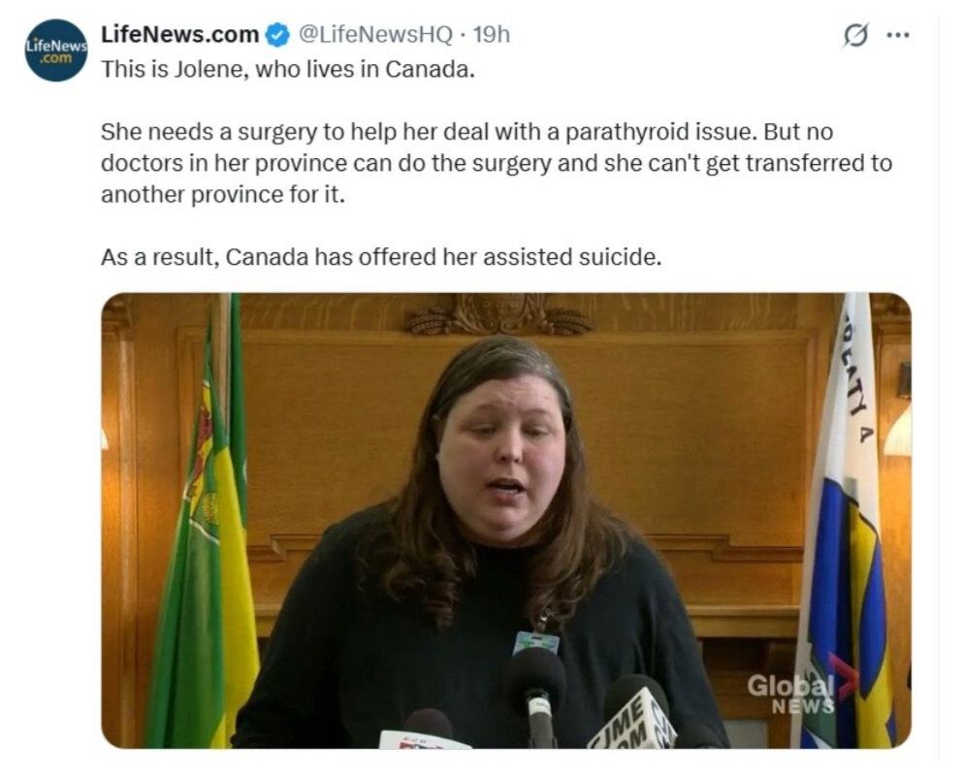Screen dimensions: 964x778
Task: Open the 19h timestamp permalink
Action: (x=492, y=35)
